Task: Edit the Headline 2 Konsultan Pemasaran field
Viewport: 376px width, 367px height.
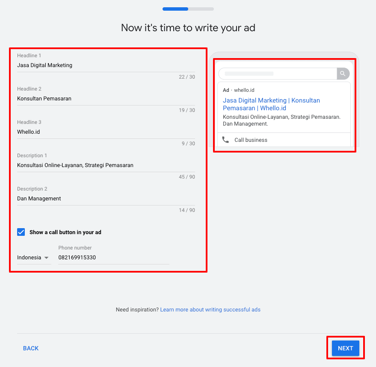Action: 106,99
